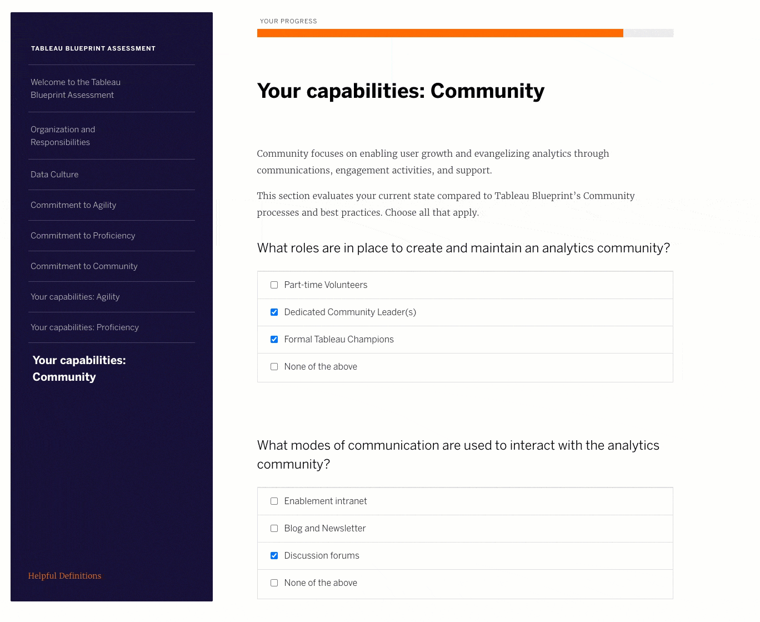Open Commitment to Community section
Screen dimensions: 760x622
pos(84,266)
